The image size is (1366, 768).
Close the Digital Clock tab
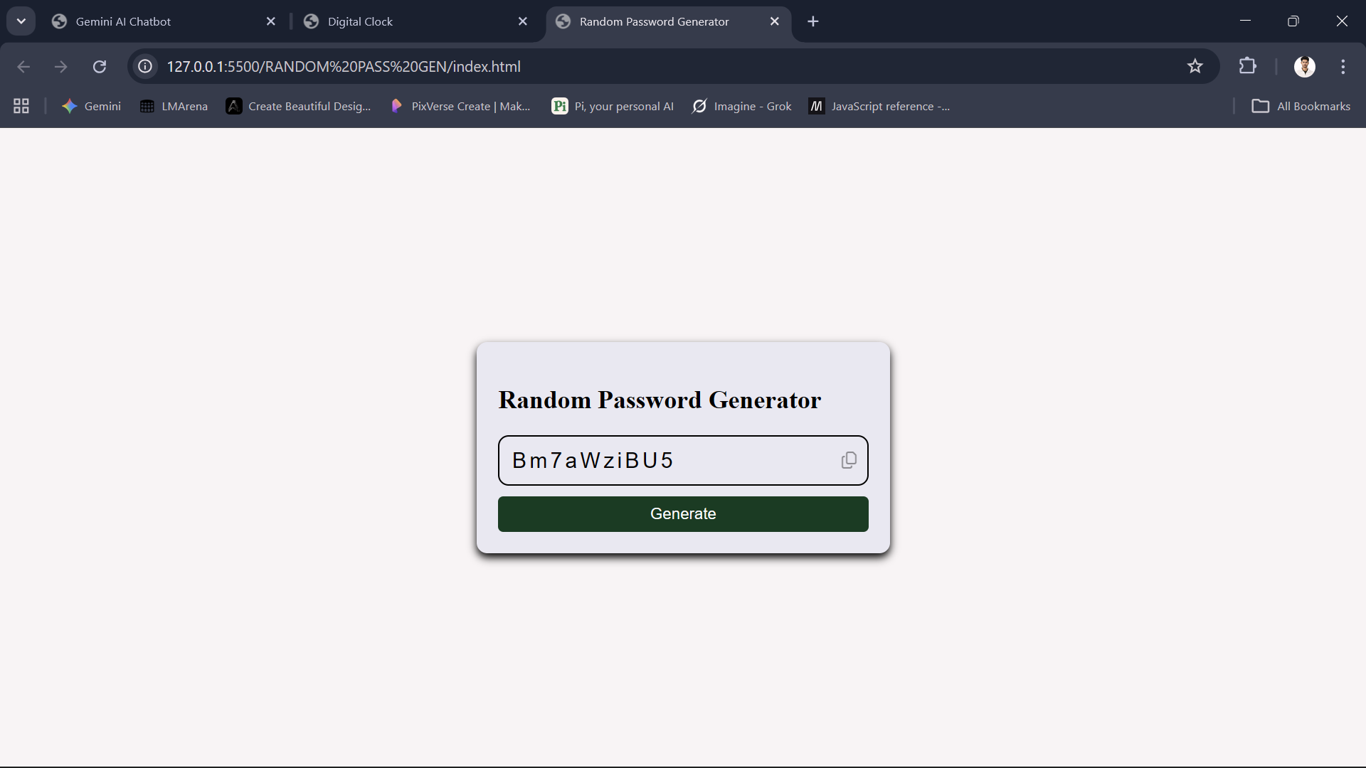tap(523, 21)
